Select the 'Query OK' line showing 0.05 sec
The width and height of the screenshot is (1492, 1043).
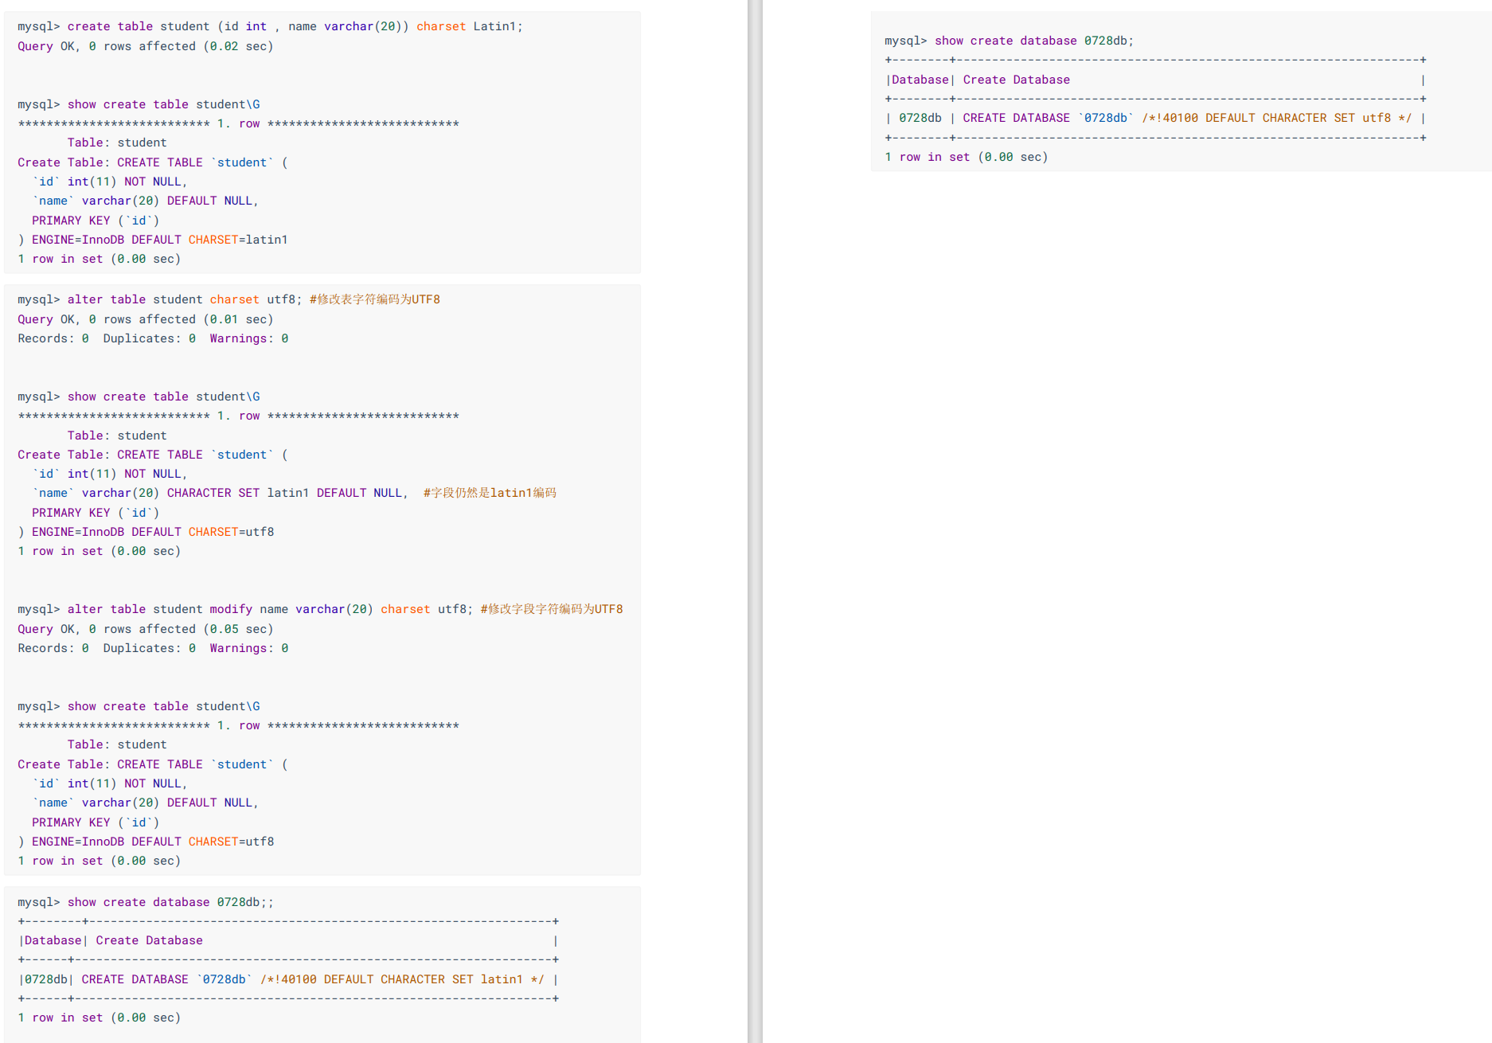[x=146, y=629]
